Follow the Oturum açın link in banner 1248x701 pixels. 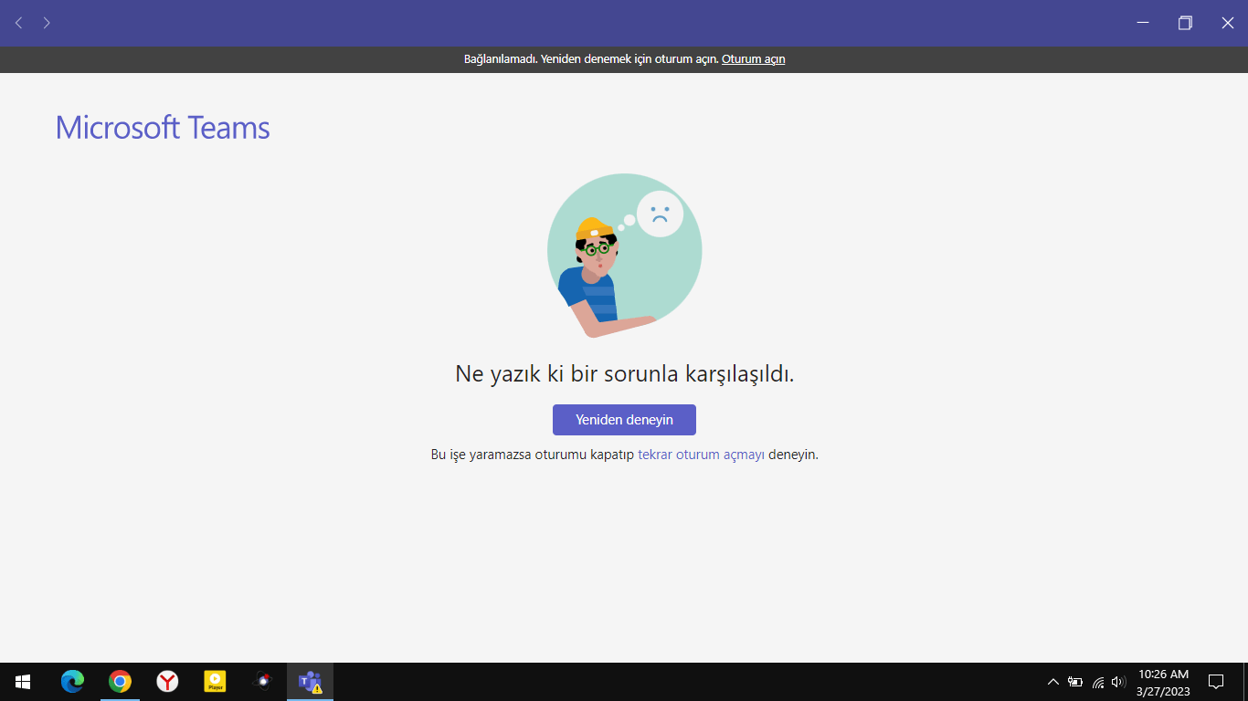(754, 59)
